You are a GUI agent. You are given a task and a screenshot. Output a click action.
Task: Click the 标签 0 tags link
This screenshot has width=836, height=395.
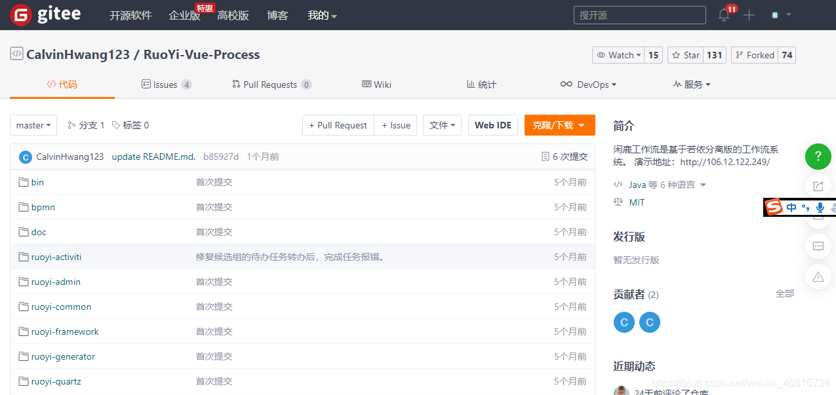130,125
